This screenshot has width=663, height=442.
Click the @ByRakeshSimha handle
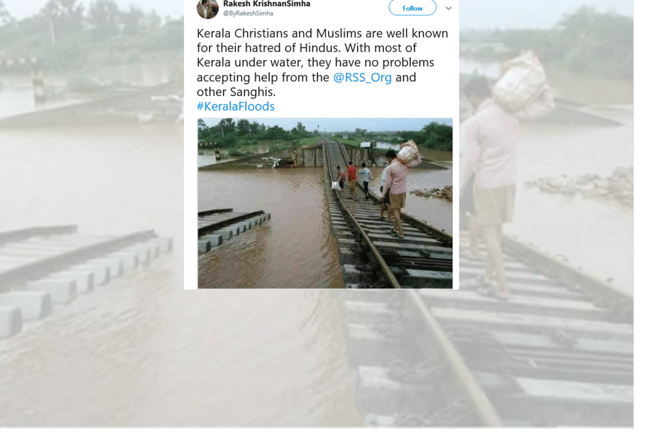248,13
